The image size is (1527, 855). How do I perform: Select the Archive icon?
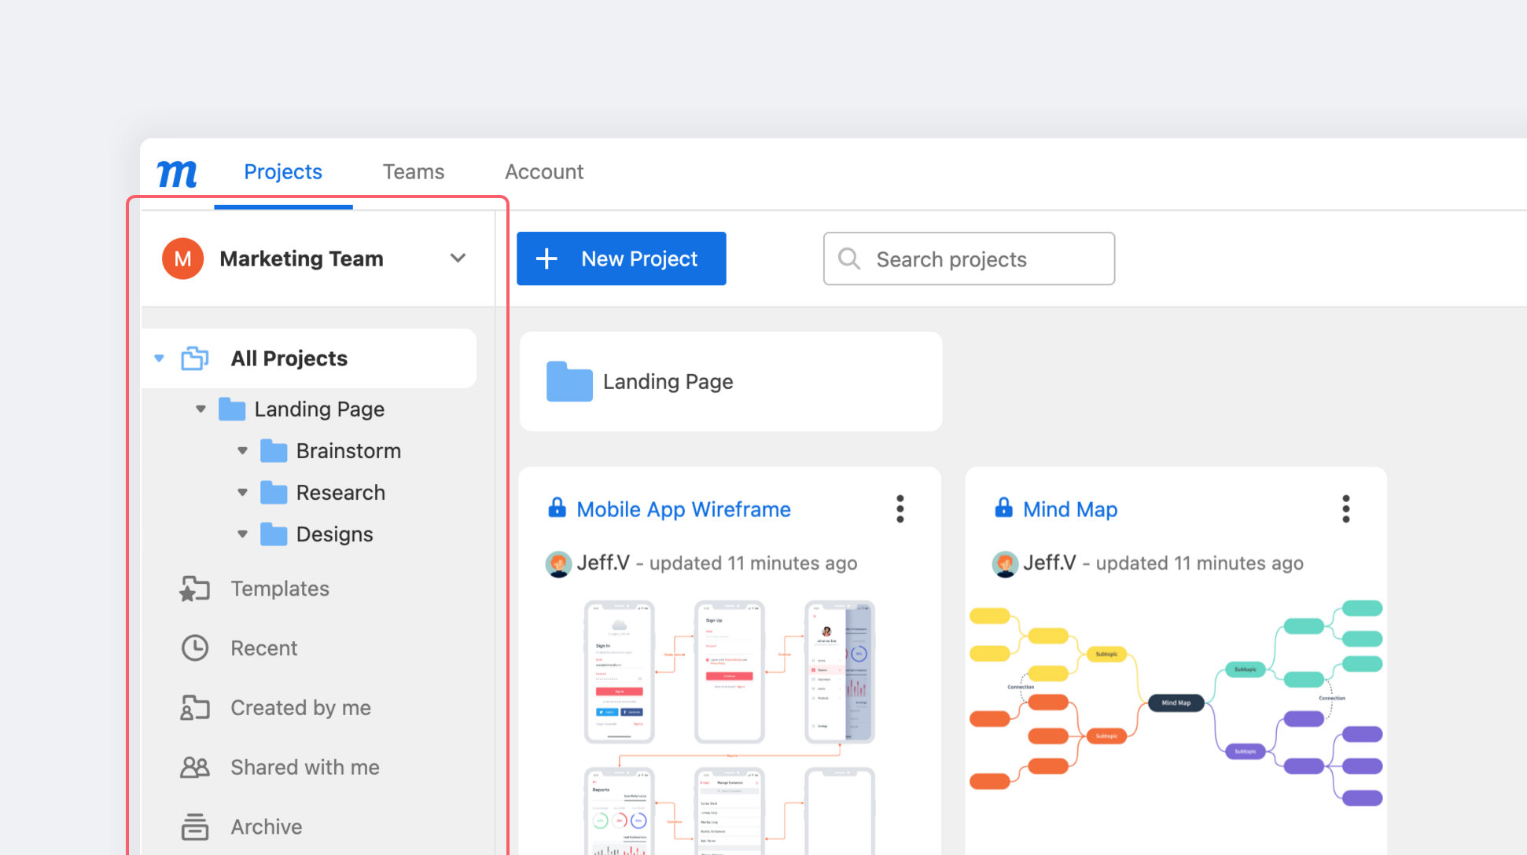pos(194,826)
